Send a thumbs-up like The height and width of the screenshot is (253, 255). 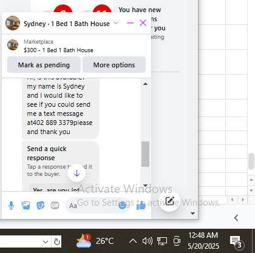pos(141,206)
